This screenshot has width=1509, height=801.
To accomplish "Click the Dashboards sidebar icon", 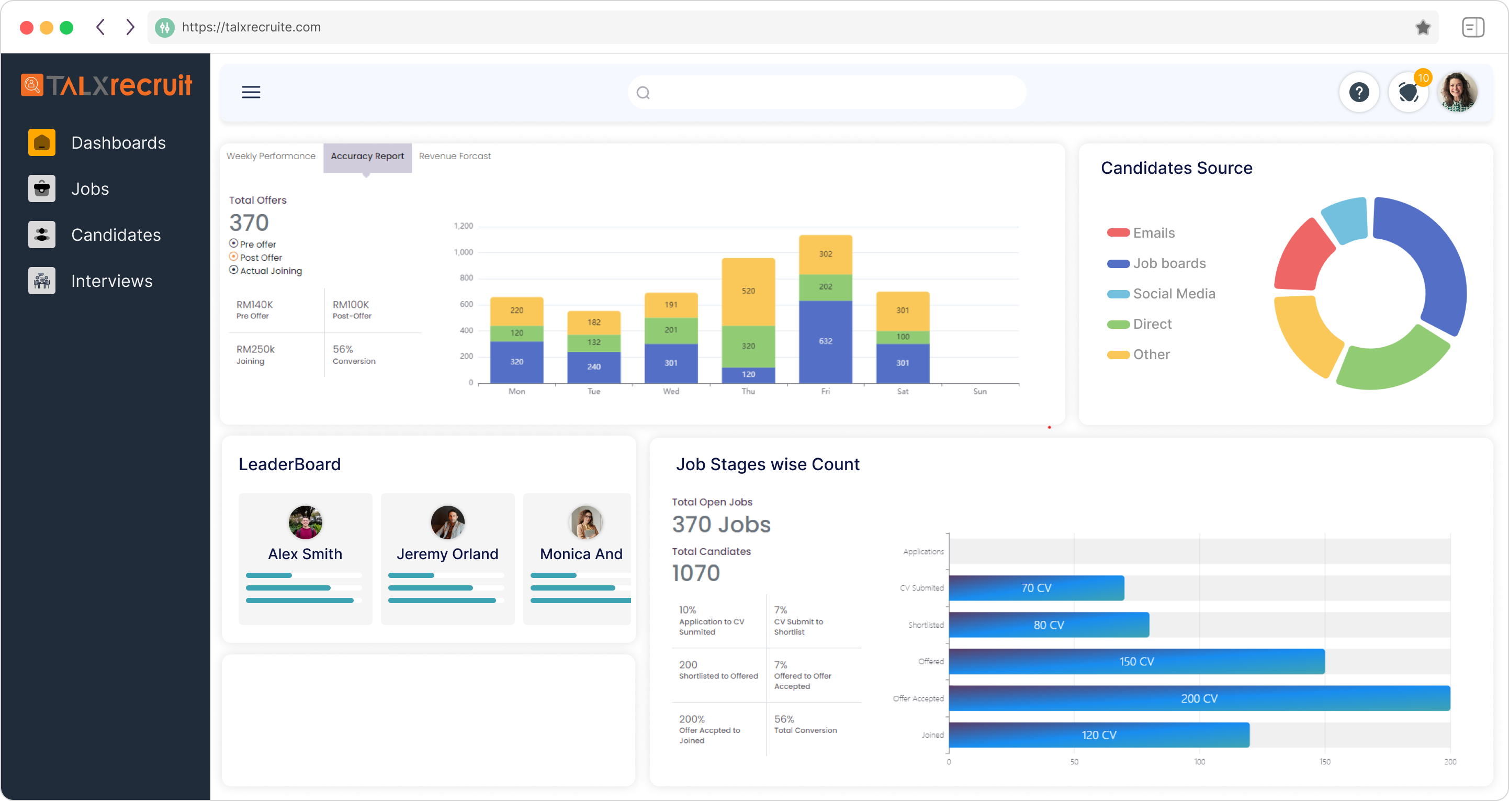I will click(x=41, y=142).
